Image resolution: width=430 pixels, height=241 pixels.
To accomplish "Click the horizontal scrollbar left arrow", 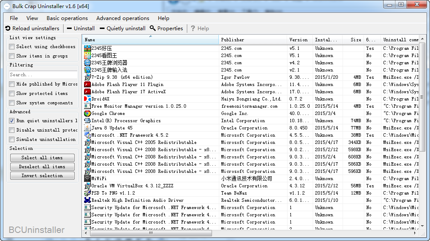I will tap(86, 233).
